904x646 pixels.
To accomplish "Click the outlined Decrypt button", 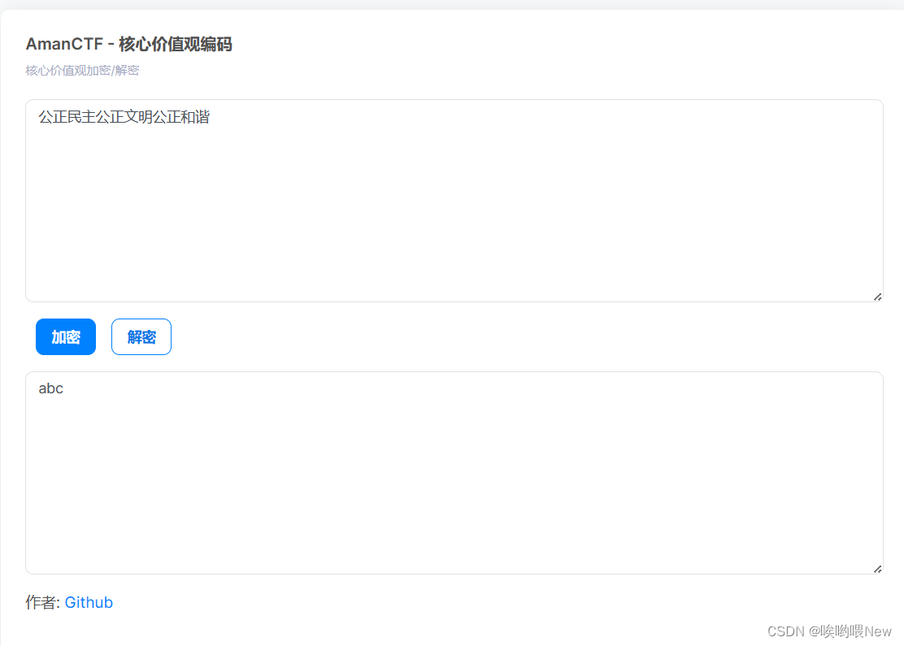I will (x=141, y=336).
